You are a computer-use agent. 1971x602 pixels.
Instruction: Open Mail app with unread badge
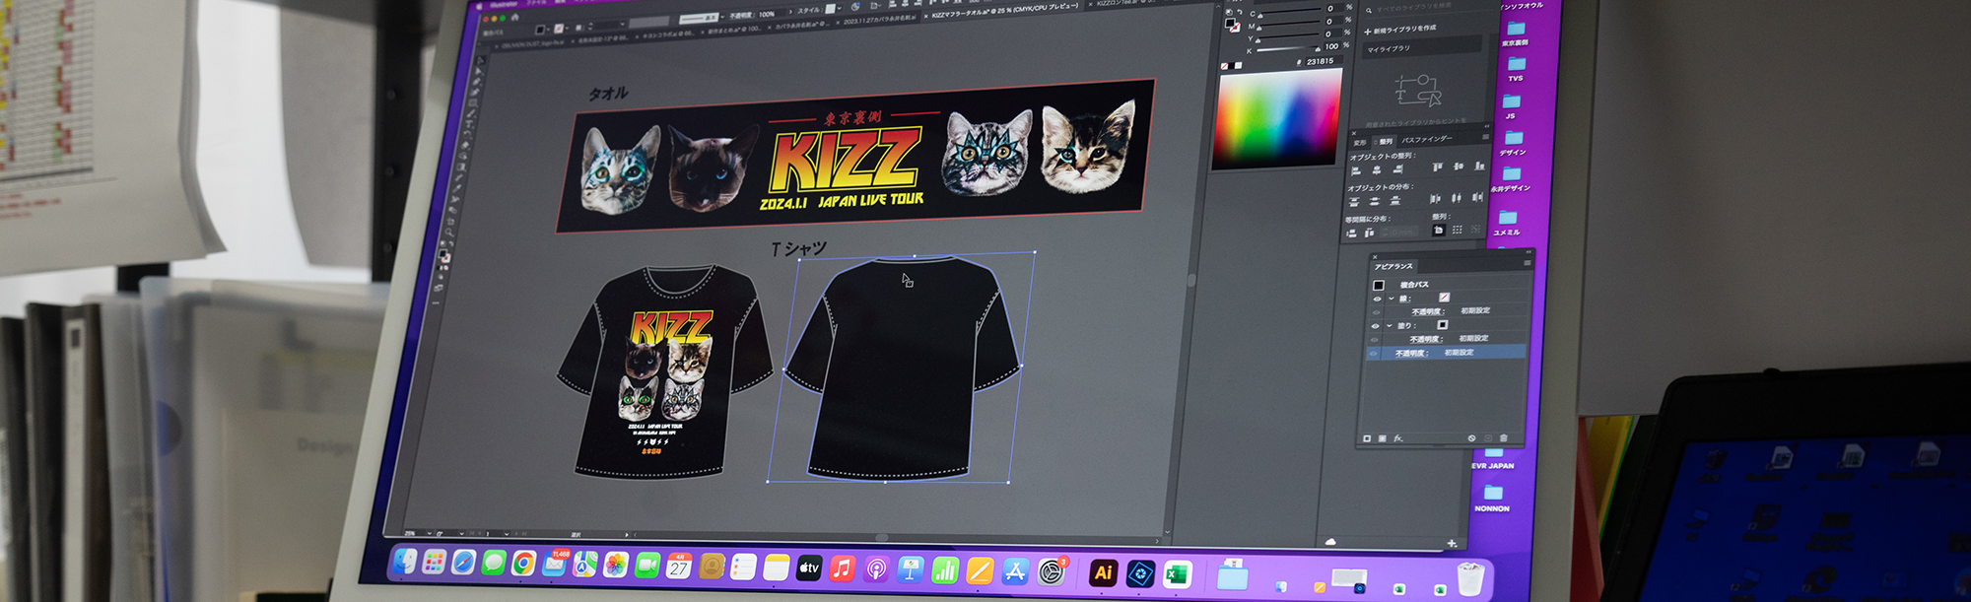point(555,564)
